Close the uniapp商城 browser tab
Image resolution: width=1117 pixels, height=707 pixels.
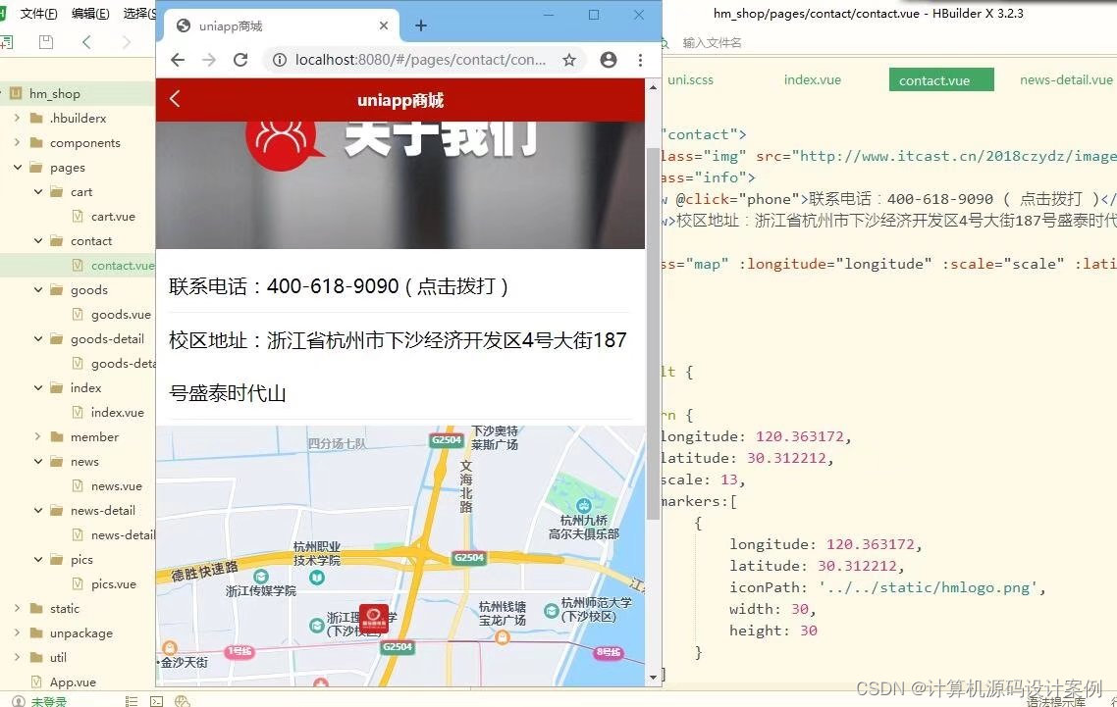(383, 25)
